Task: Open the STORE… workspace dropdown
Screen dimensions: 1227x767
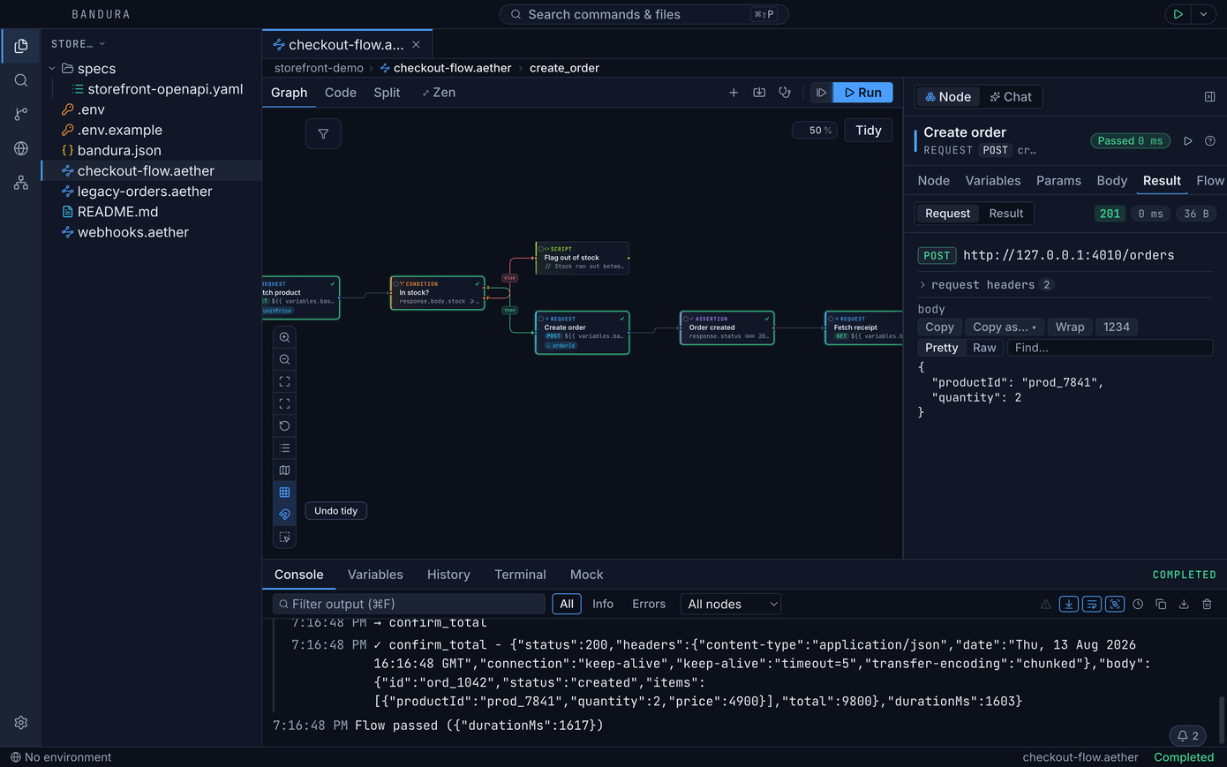Action: 78,44
